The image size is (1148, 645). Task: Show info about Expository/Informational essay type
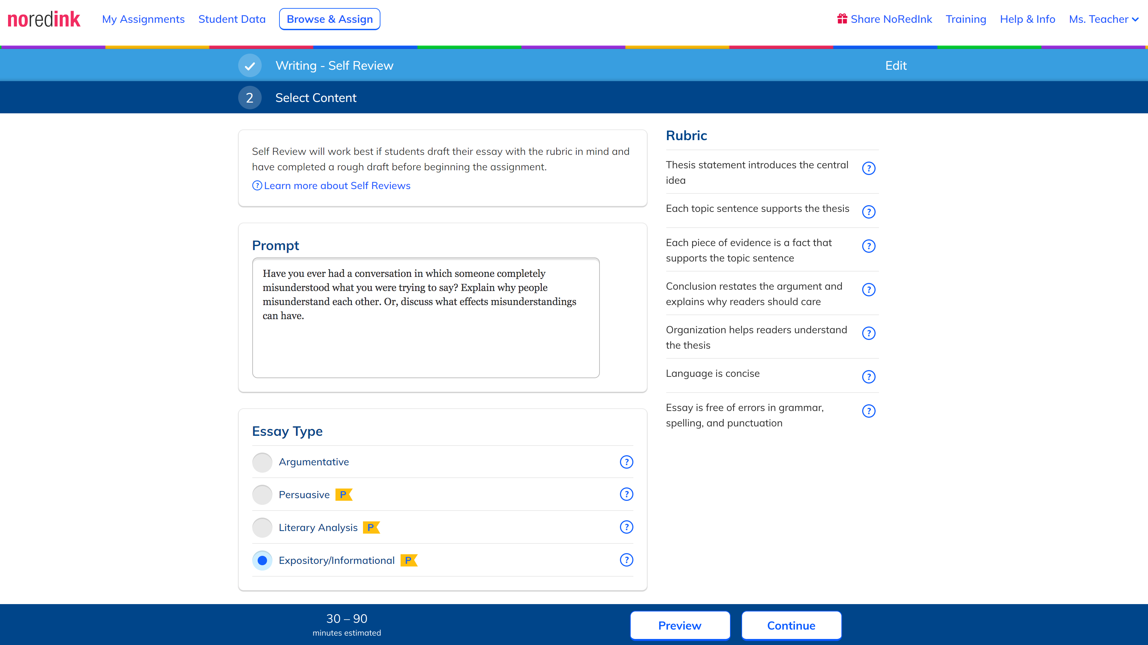(x=626, y=561)
